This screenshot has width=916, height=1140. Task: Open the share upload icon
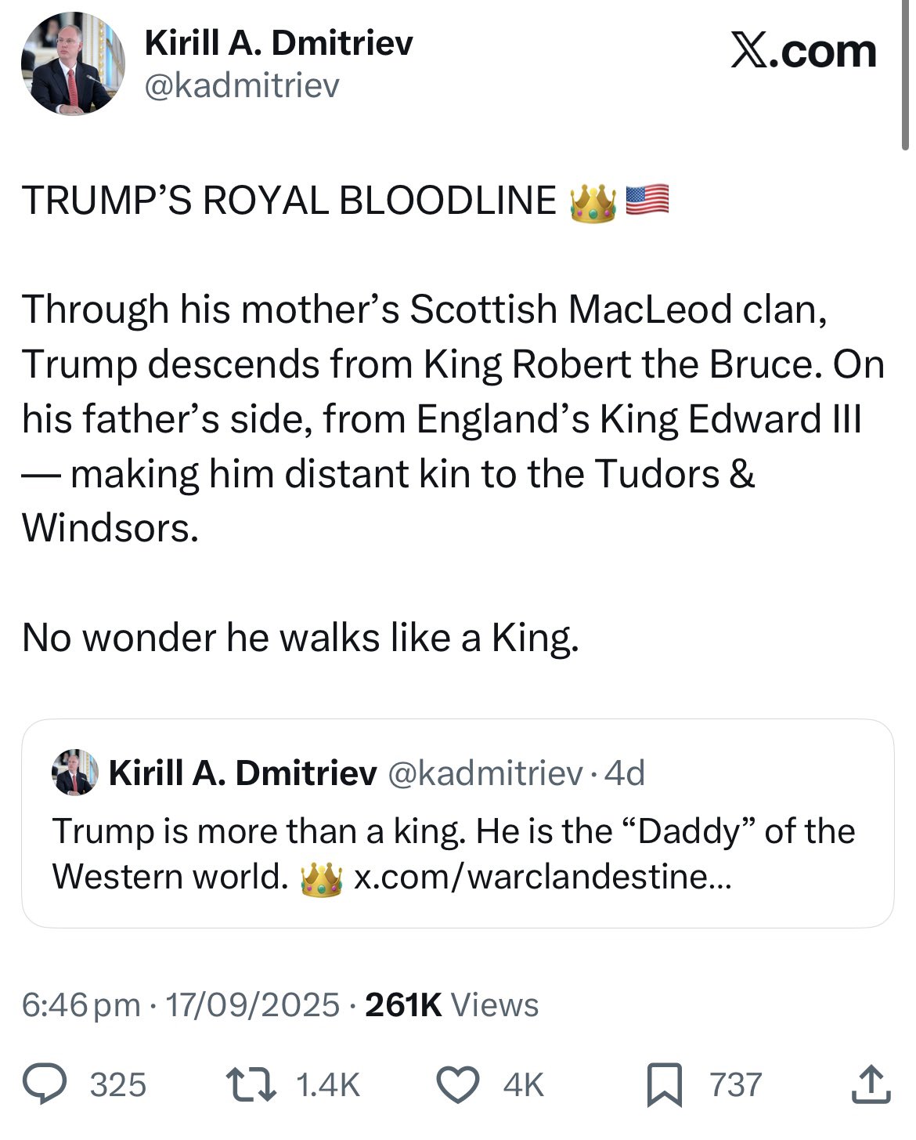tap(871, 1084)
